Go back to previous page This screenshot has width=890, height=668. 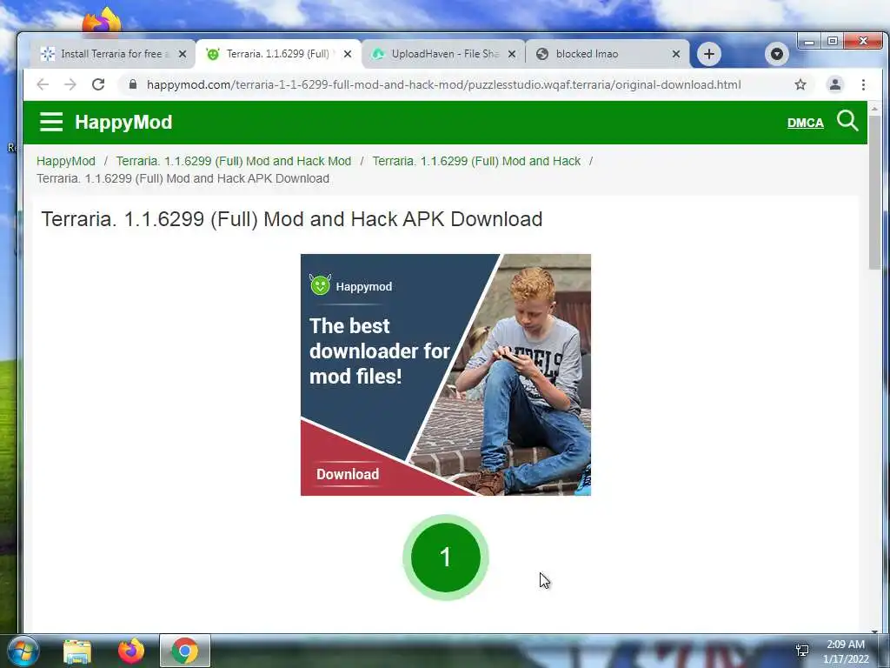43,84
